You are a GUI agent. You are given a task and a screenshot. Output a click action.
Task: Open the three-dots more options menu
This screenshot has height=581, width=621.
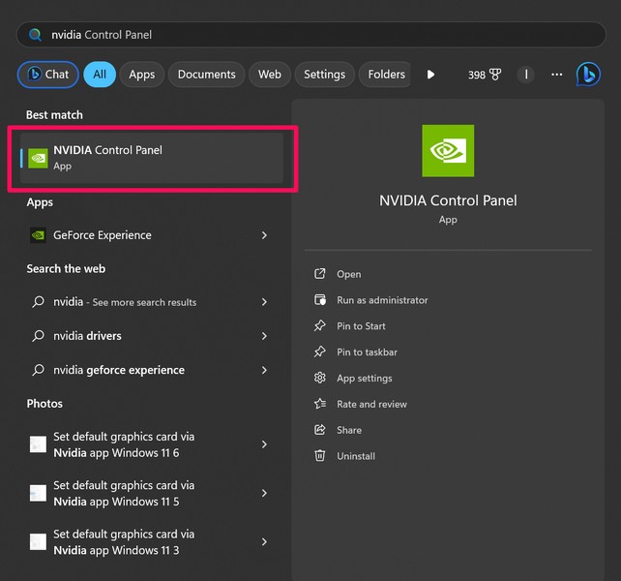coord(556,75)
